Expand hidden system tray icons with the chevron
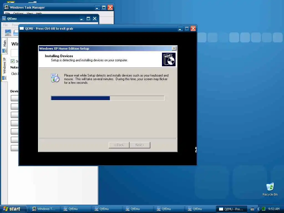Screen dimensions: 284x213 258,209
